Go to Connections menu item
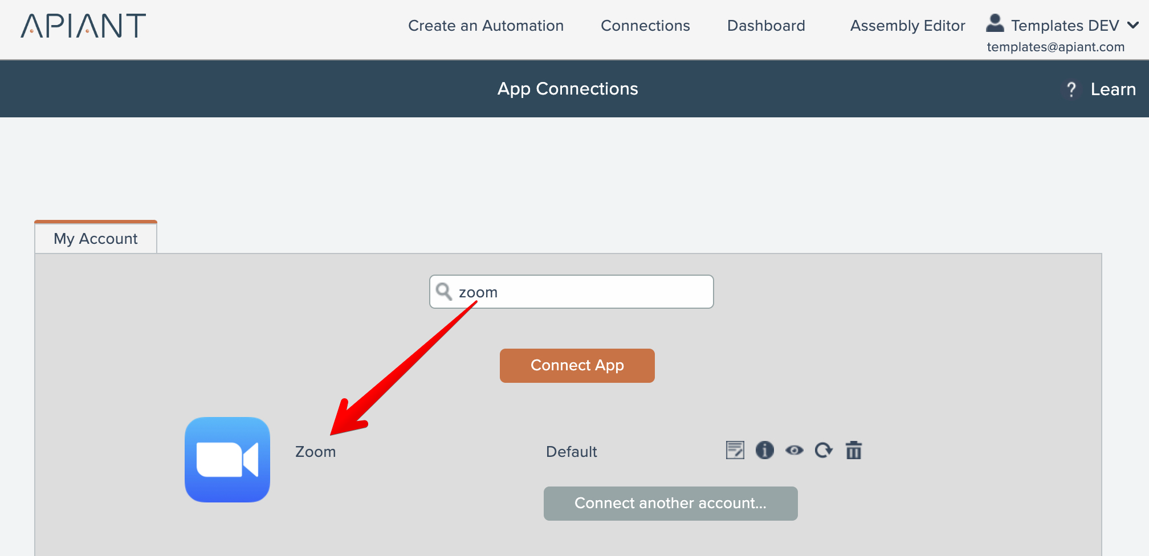Image resolution: width=1149 pixels, height=556 pixels. pos(645,26)
